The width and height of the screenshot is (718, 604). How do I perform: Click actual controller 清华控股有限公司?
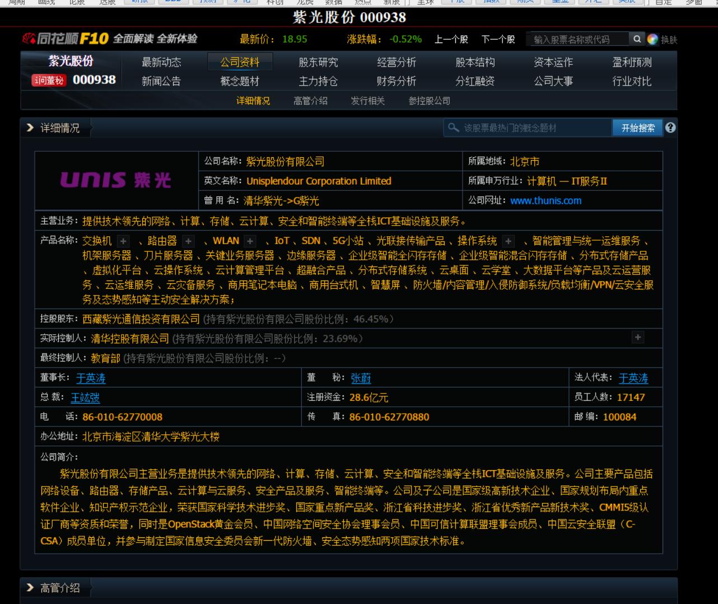[x=130, y=338]
